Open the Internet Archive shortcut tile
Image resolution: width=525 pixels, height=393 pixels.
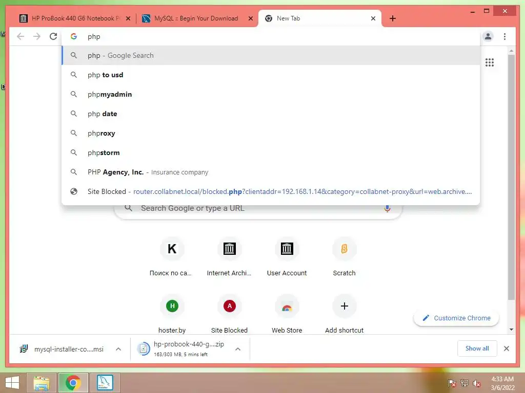[x=229, y=256]
